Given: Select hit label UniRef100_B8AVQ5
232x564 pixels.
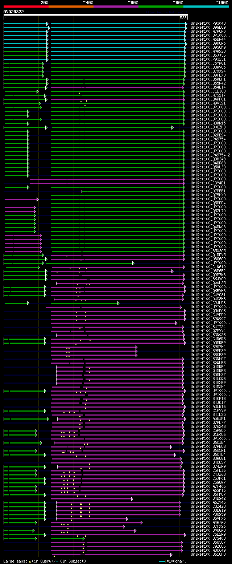Looking at the screenshot, I should (208, 67).
